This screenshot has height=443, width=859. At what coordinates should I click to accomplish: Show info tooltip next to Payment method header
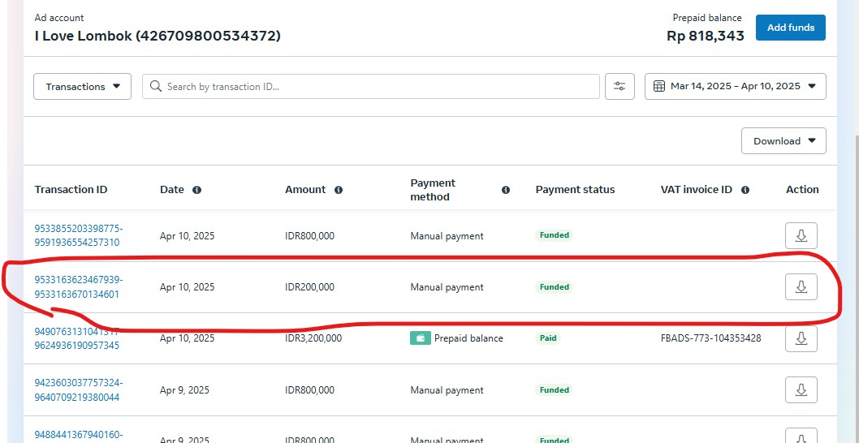pos(506,190)
